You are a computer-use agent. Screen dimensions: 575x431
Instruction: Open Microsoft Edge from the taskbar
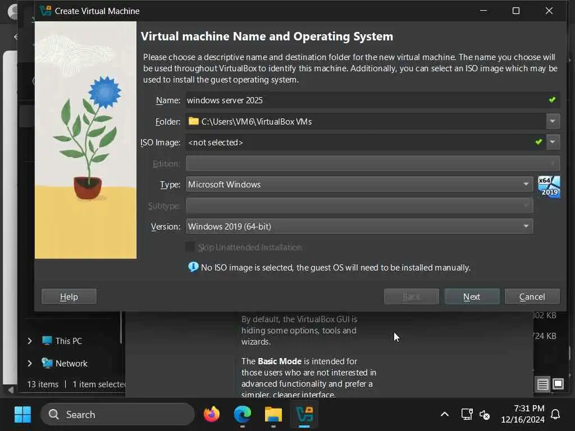pos(243,415)
